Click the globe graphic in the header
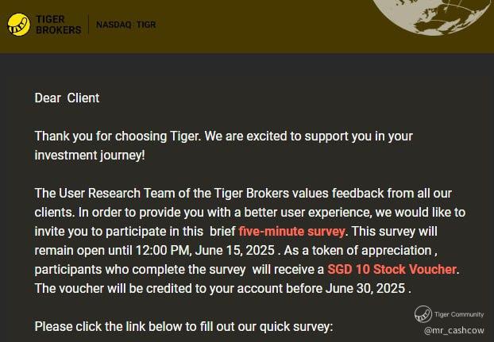Image resolution: width=494 pixels, height=342 pixels. [431, 16]
